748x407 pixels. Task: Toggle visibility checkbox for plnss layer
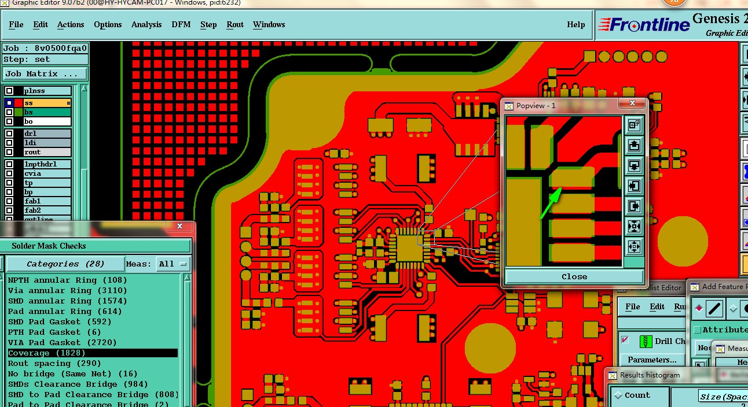click(9, 91)
